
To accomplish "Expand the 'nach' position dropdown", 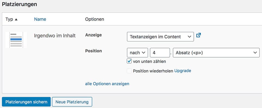I will coord(138,53).
